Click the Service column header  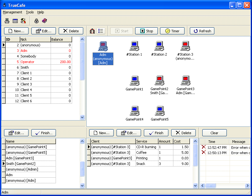pos(147,141)
